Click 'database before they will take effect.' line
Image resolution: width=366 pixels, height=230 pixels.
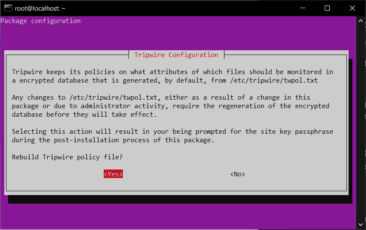84,115
